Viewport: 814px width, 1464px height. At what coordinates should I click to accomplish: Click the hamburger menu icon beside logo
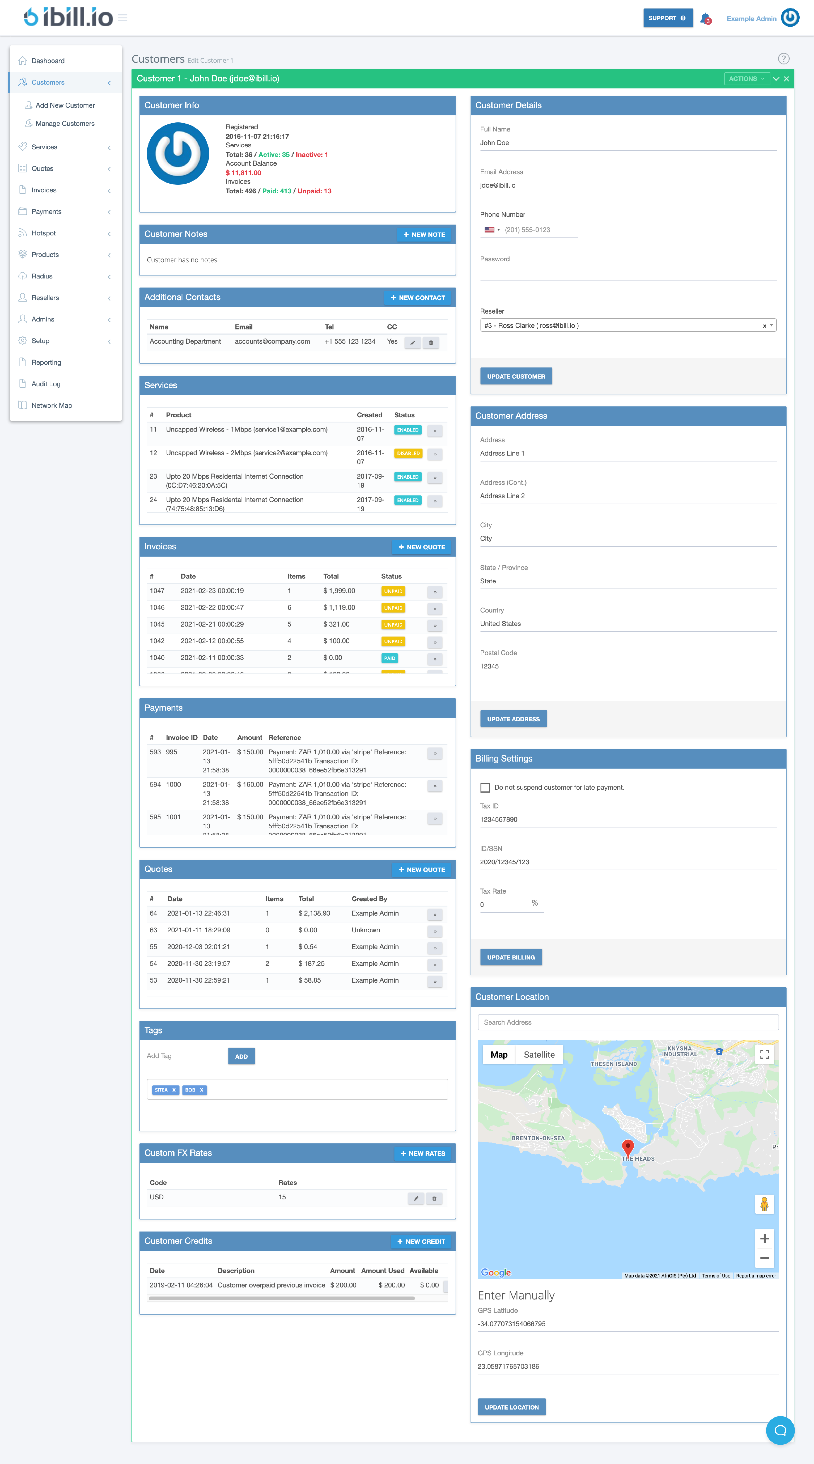point(123,18)
